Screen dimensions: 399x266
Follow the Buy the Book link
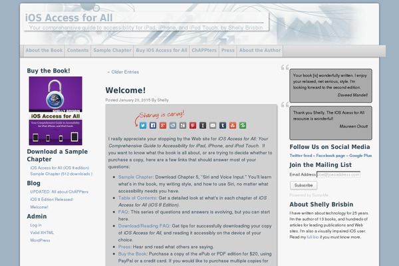point(132,254)
